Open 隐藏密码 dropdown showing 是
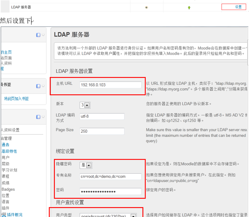Image resolution: width=249 pixels, height=217 pixels. point(86,165)
